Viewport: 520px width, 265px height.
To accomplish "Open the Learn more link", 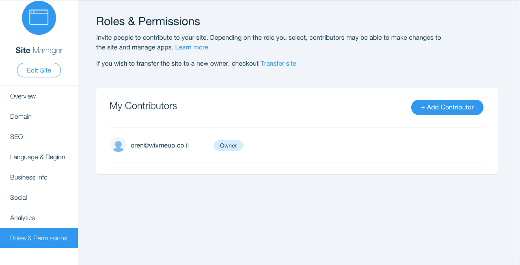I will 192,47.
